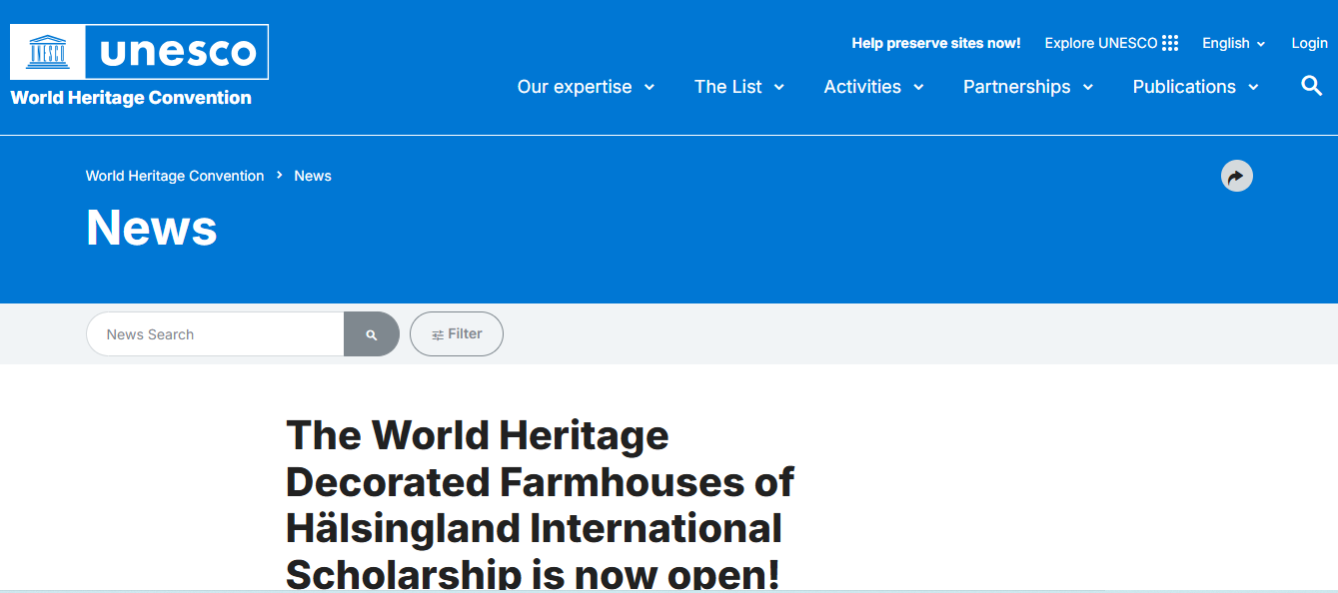Click the Filter button

(457, 333)
